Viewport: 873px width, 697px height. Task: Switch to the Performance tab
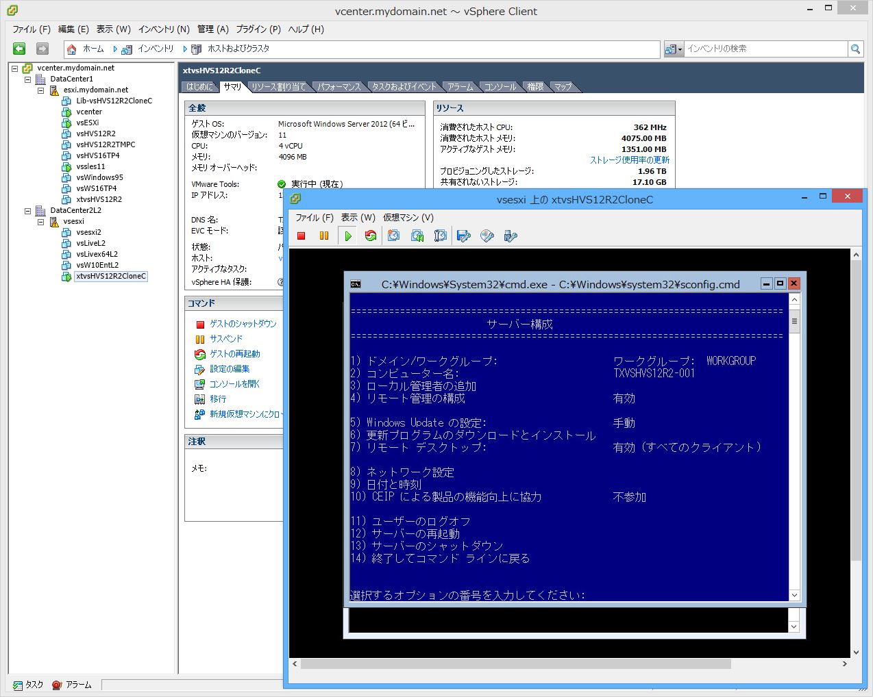339,87
